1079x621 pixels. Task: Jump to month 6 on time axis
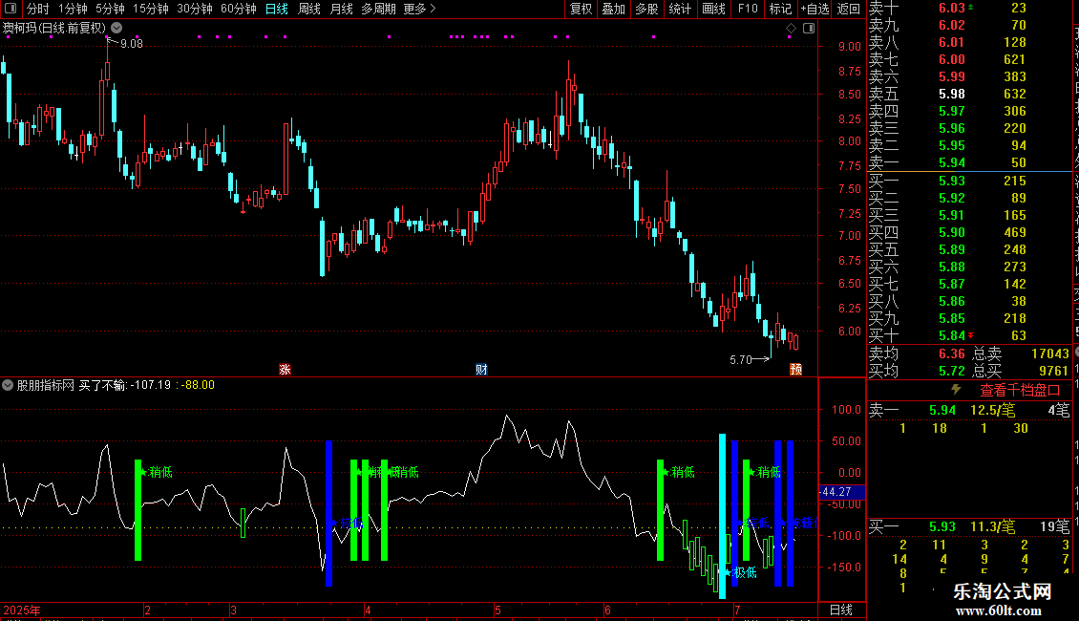[607, 610]
